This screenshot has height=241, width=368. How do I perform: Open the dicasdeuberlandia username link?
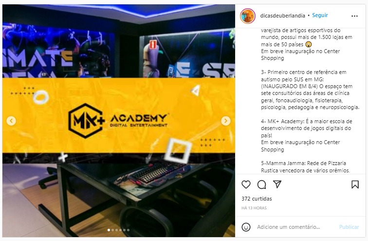(x=282, y=16)
